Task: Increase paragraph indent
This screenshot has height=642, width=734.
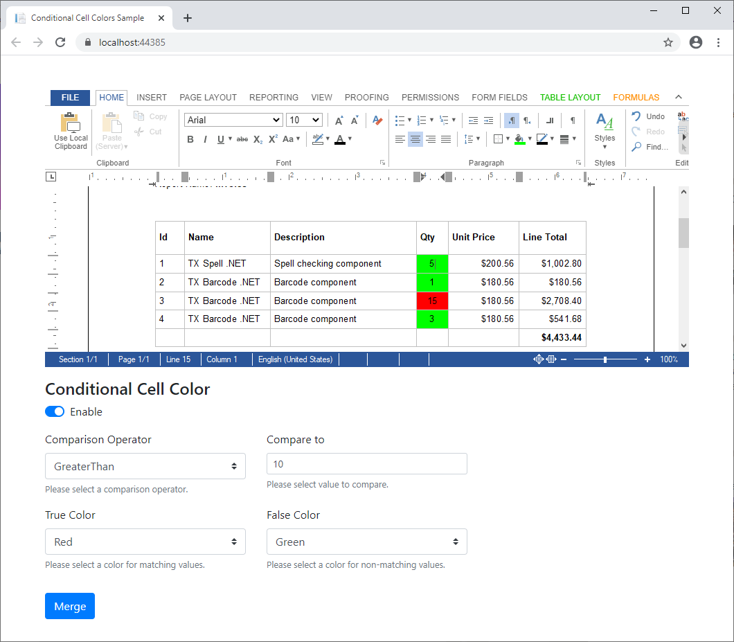Action: coord(488,121)
